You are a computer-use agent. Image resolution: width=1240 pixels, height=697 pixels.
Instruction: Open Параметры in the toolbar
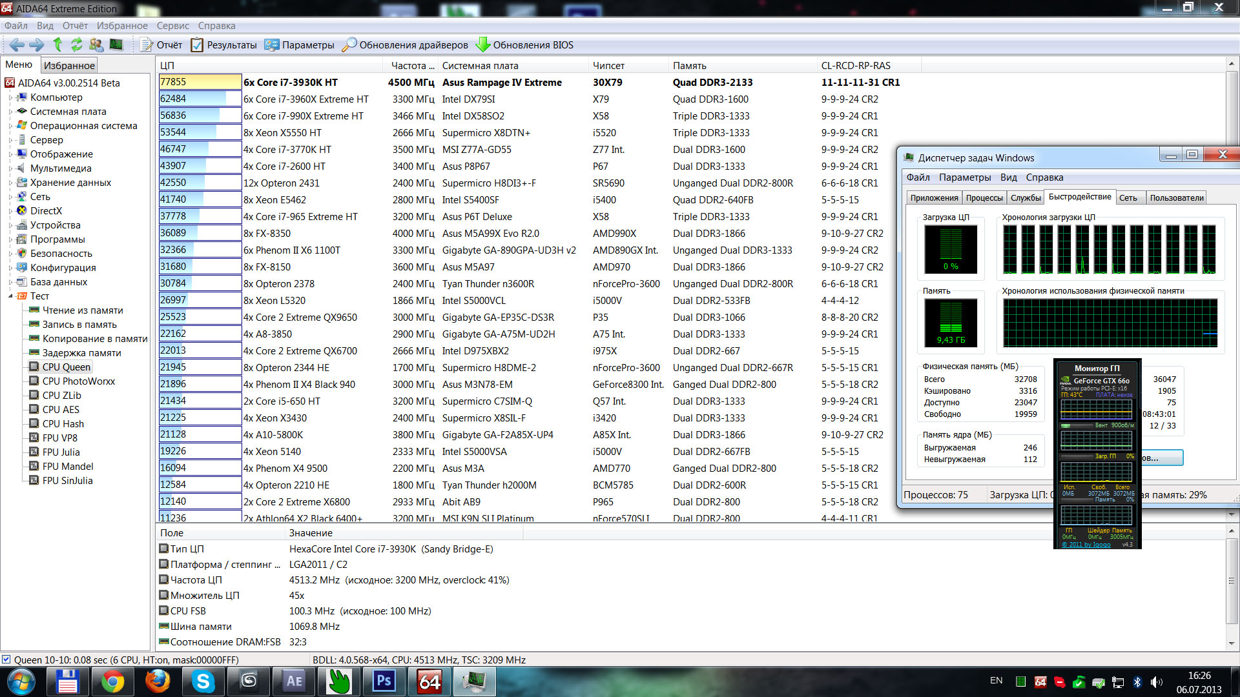tap(300, 45)
